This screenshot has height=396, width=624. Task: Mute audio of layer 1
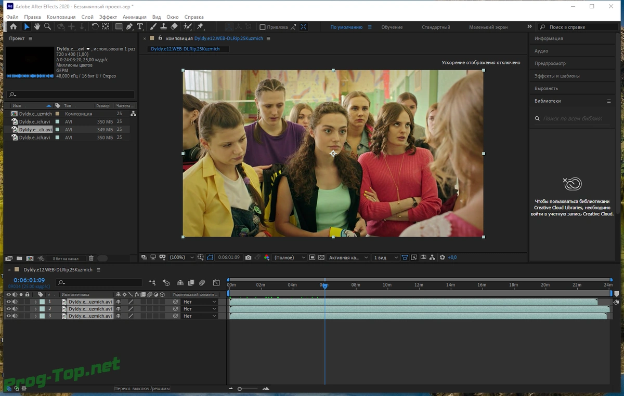pos(15,302)
